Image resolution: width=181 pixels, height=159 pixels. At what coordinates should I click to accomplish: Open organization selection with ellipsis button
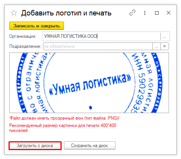[x=164, y=36]
